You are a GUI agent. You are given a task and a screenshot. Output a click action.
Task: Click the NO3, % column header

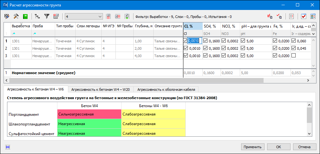[x=230, y=26]
